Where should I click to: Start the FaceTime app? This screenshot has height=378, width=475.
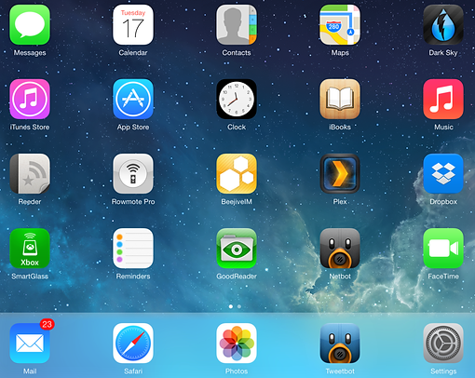(x=443, y=249)
